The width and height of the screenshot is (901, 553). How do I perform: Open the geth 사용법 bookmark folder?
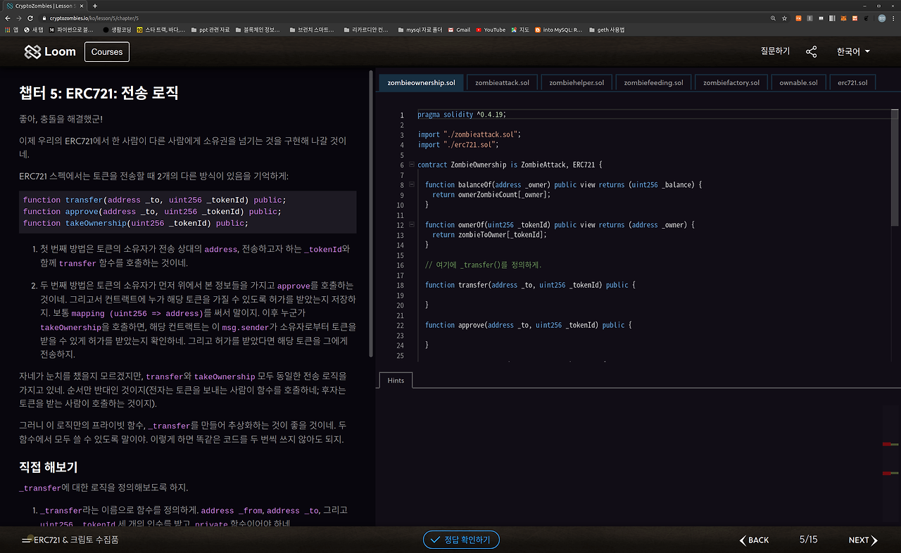pyautogui.click(x=607, y=30)
